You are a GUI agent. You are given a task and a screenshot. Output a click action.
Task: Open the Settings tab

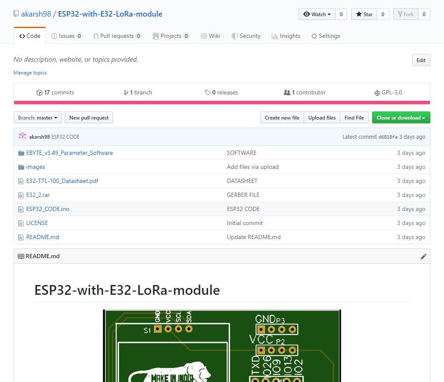(x=326, y=36)
